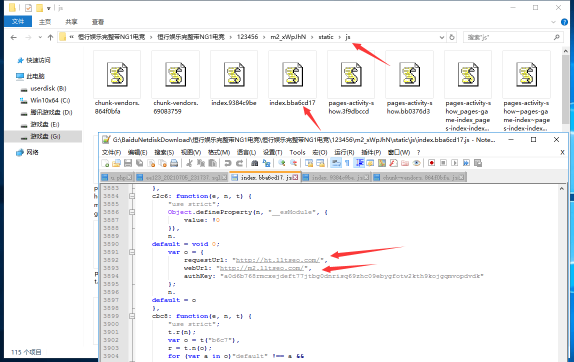The image size is (574, 362).
Task: Toggle the indent guide toolbar button
Action: [x=359, y=163]
